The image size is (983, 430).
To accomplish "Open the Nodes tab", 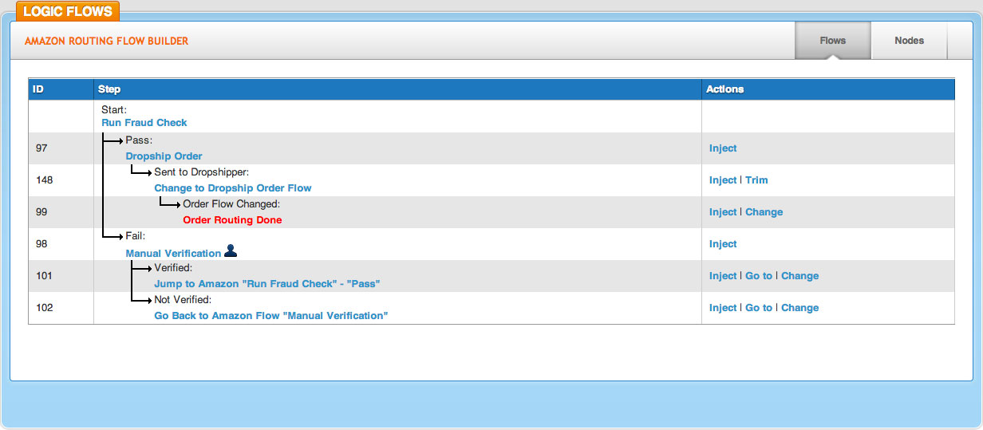I will pyautogui.click(x=909, y=41).
